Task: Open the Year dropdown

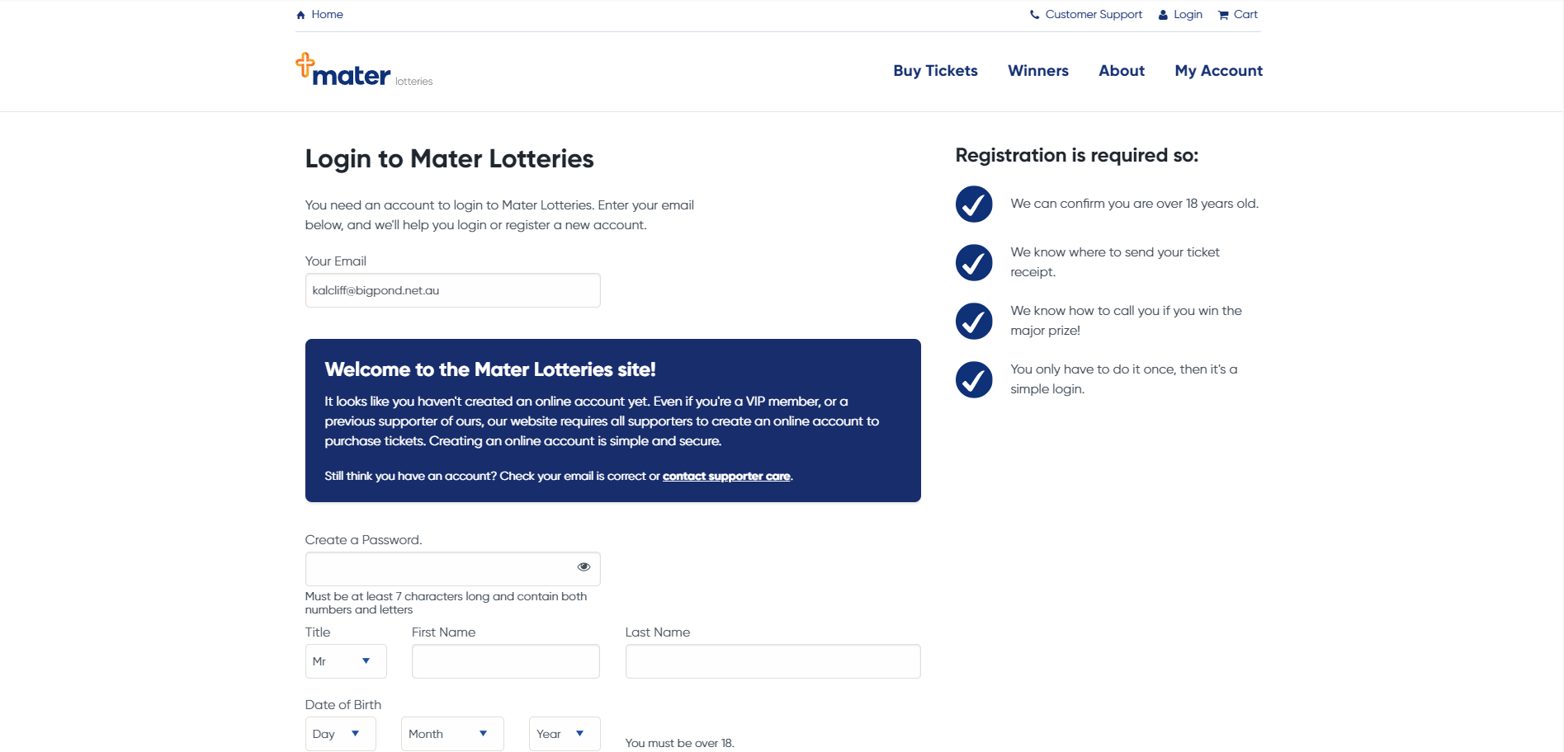Action: [x=565, y=734]
